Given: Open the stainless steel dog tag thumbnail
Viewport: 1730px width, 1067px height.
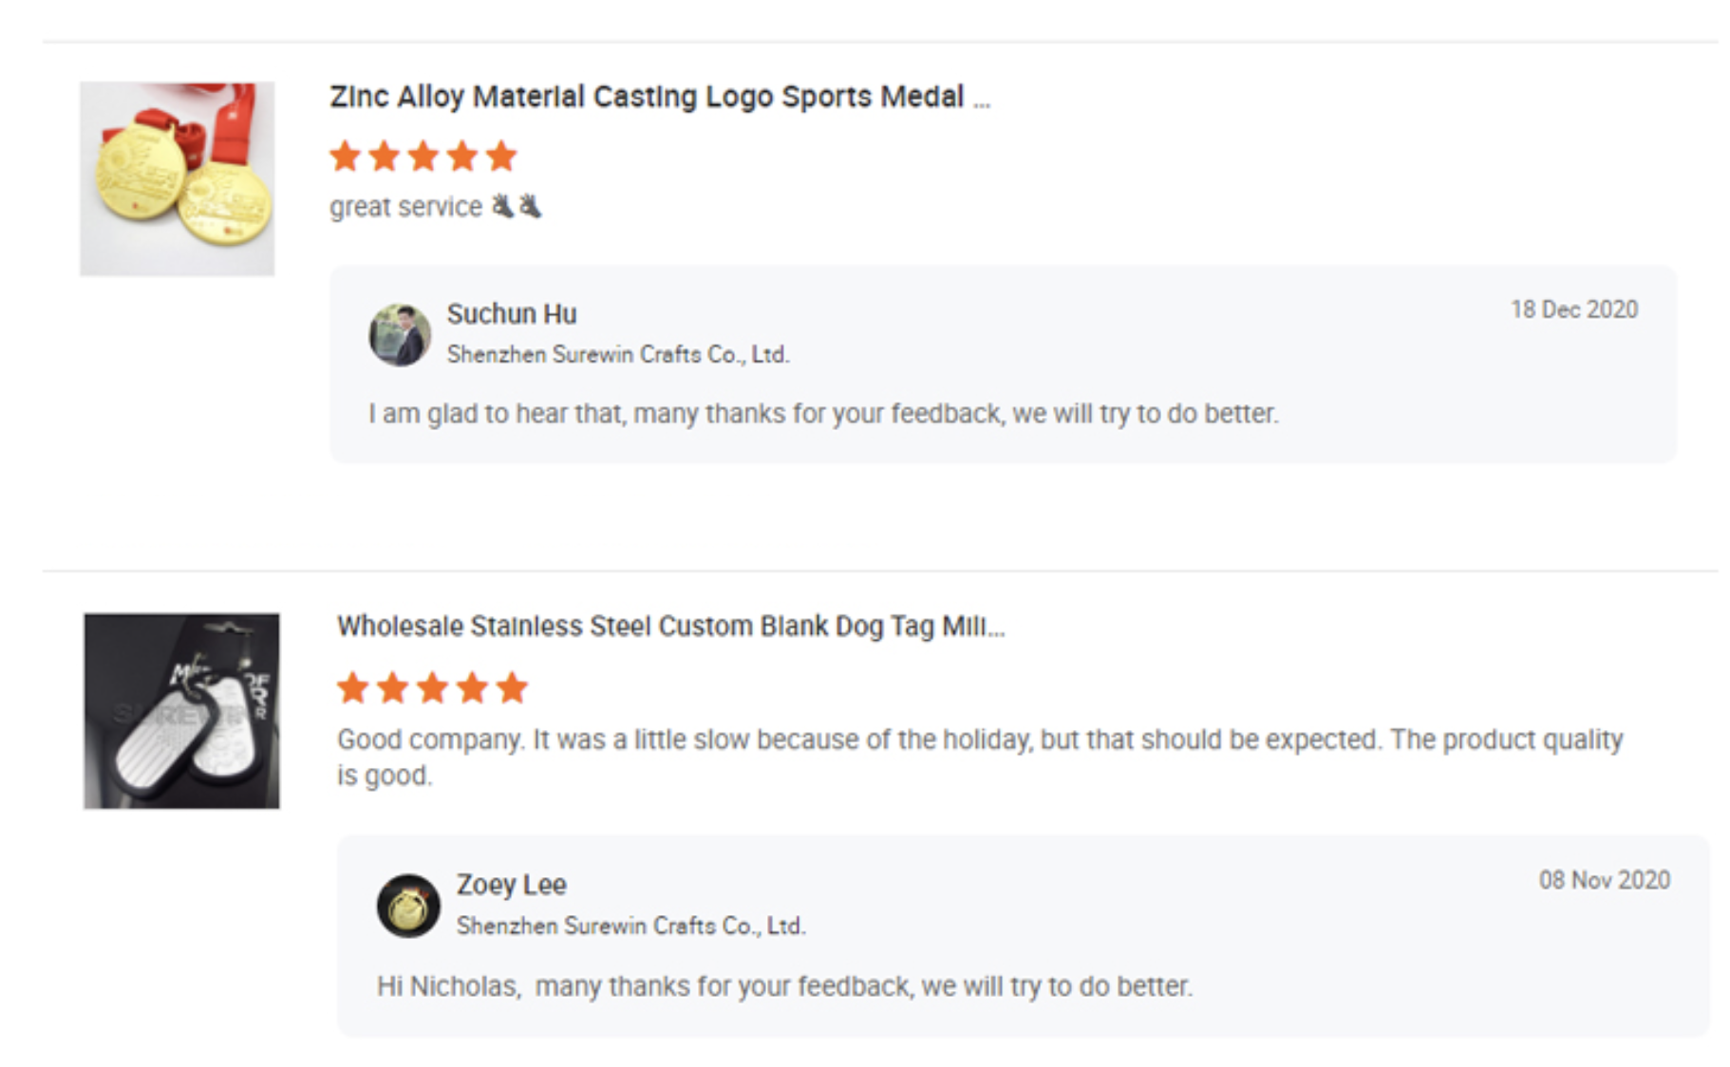Looking at the screenshot, I should (x=181, y=711).
